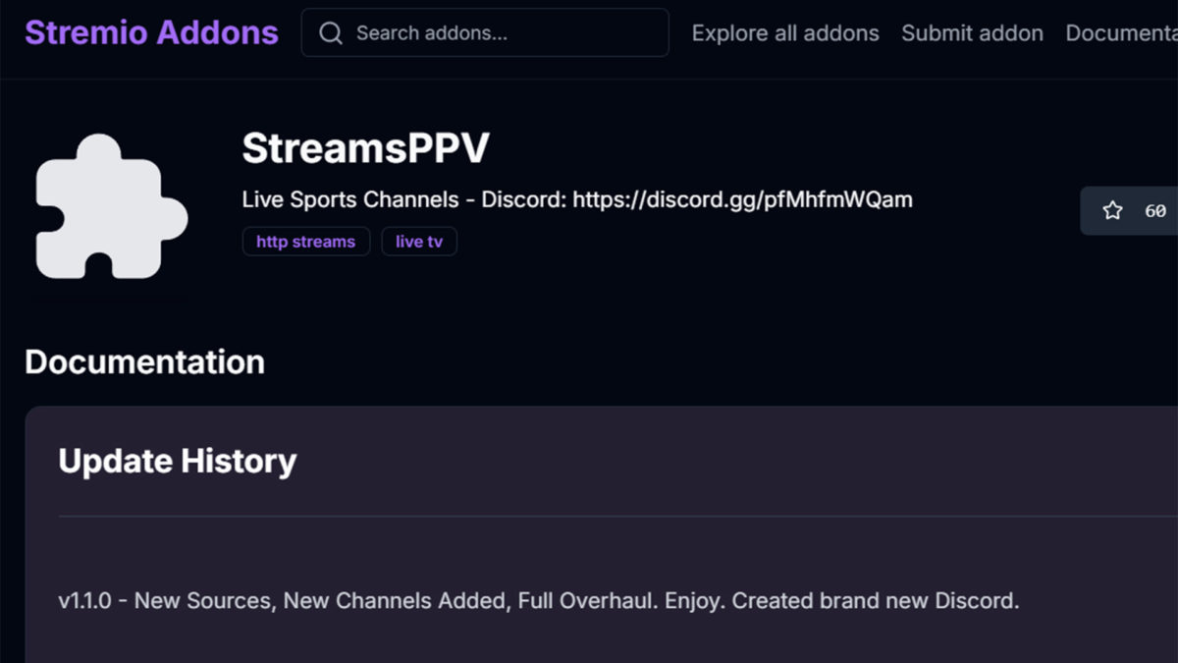Click the search magnifier icon
The height and width of the screenshot is (663, 1178).
point(331,33)
